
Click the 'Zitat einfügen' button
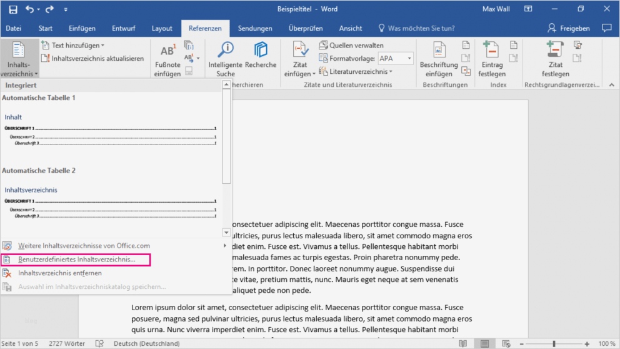(x=300, y=59)
